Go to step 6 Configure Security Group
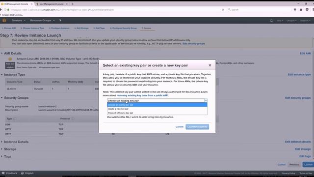The height and width of the screenshot is (177, 314). coord(123,28)
